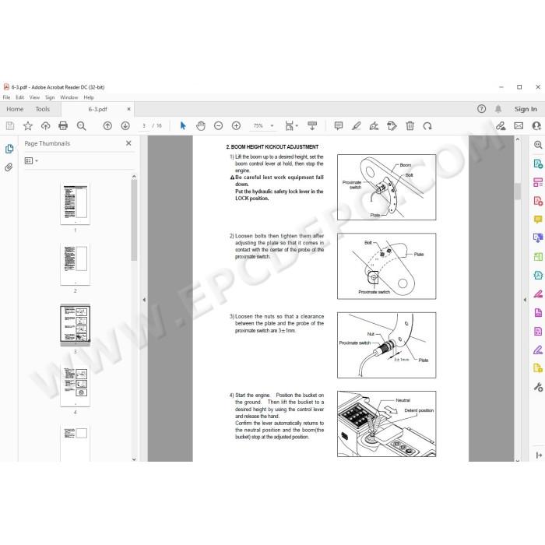Select the 6-3.pdf document tab
Image resolution: width=545 pixels, height=545 pixels.
pos(97,109)
